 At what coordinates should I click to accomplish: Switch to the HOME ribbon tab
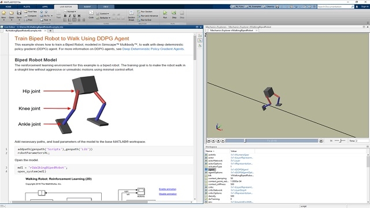9,6
